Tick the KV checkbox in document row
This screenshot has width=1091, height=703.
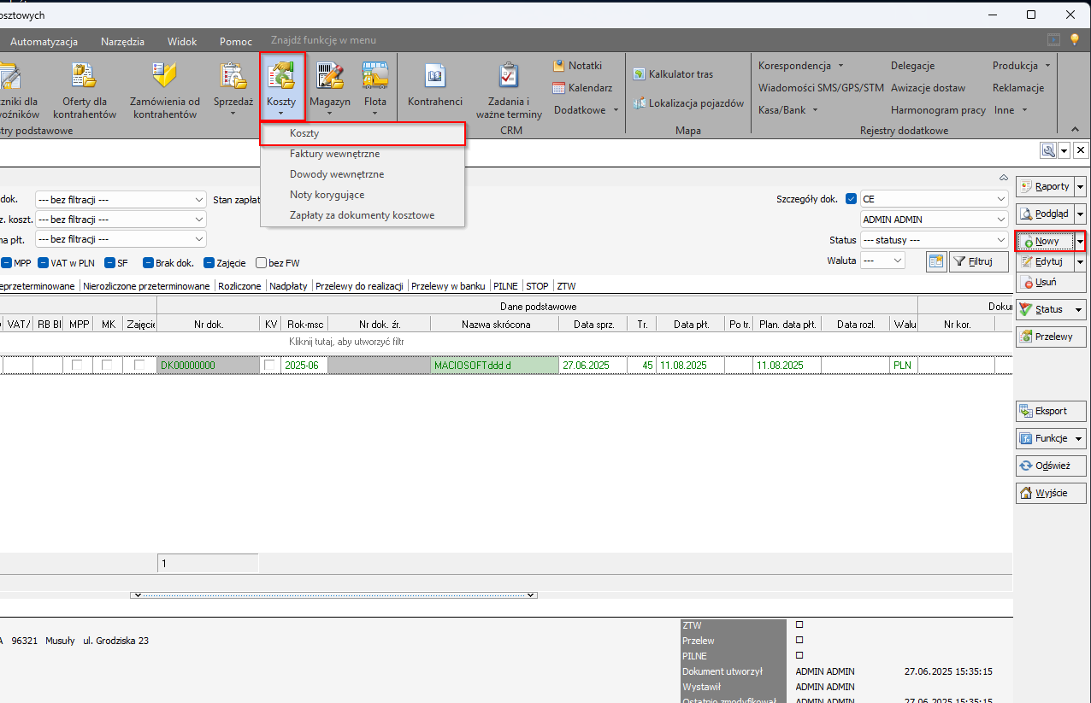(x=270, y=366)
